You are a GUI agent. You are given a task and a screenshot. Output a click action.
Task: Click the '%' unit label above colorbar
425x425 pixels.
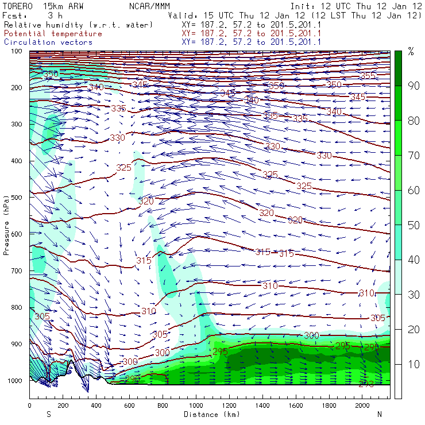point(411,51)
